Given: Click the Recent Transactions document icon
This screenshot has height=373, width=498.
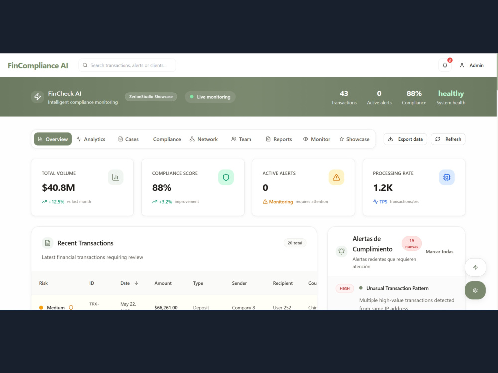Looking at the screenshot, I should click(x=48, y=243).
